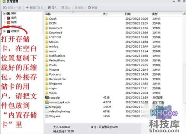
Task: Click the Video folder icon
Action: [47, 93]
